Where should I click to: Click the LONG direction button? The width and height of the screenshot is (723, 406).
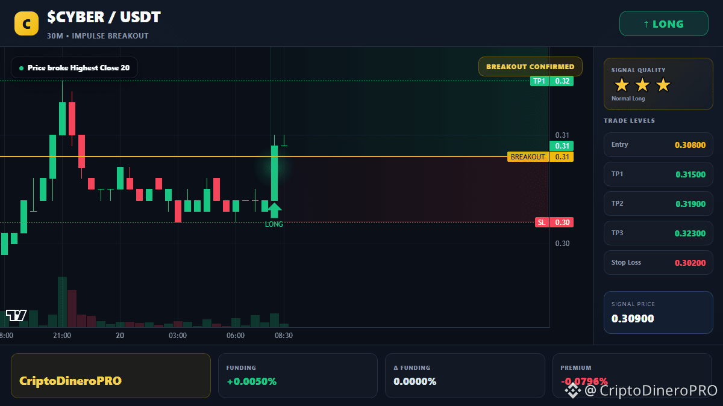click(663, 24)
